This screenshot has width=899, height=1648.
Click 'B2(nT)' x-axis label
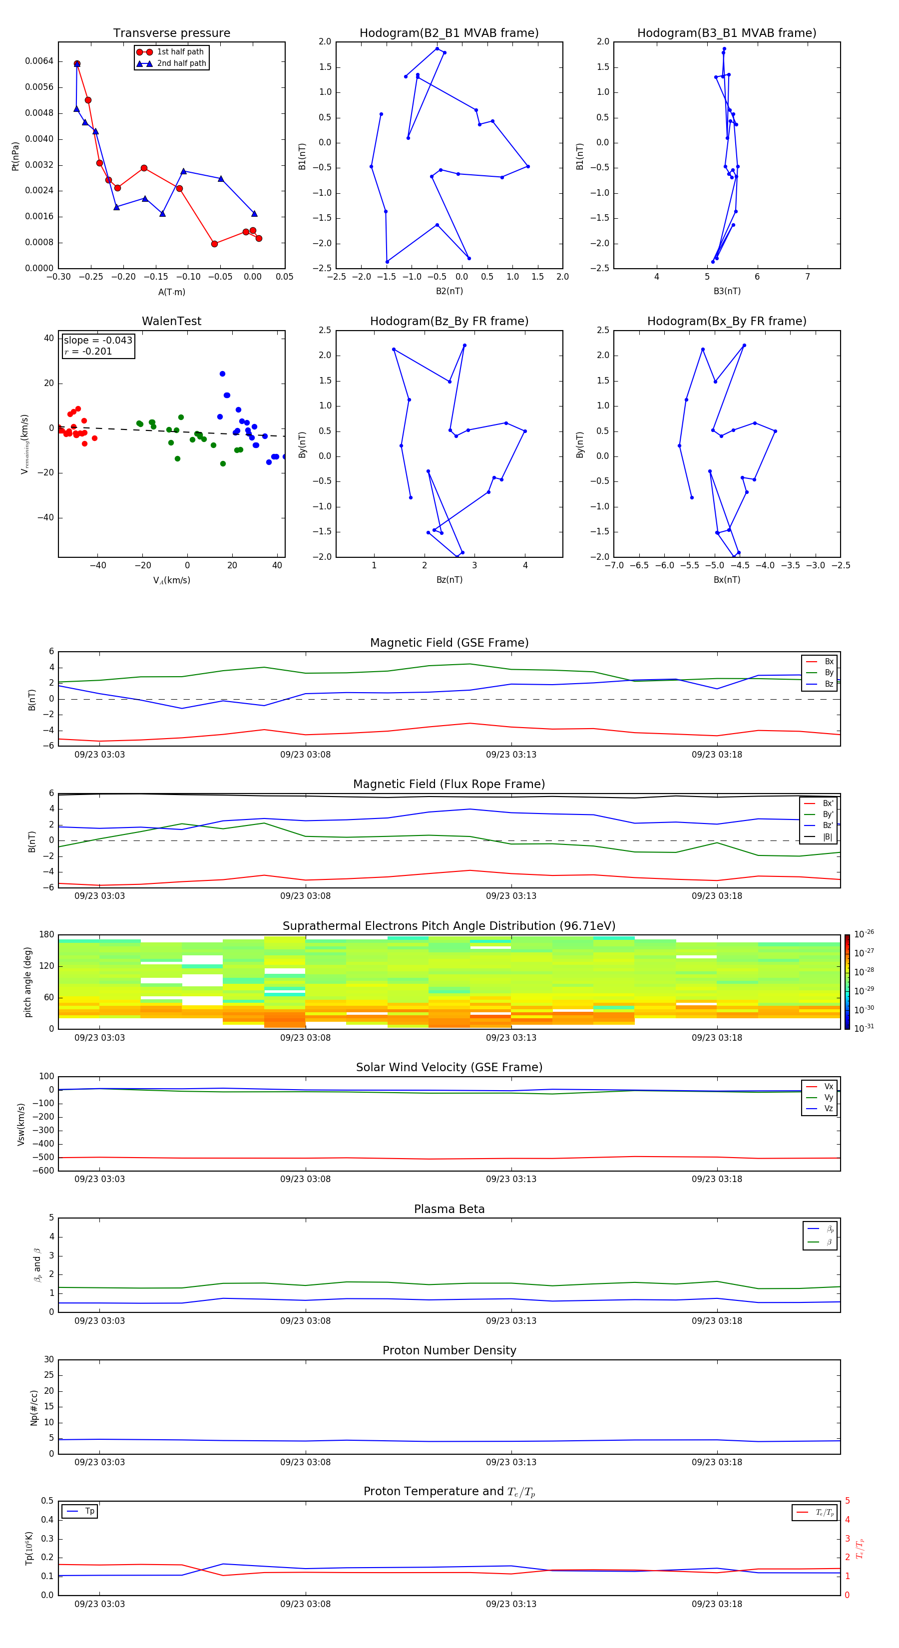[x=449, y=291]
